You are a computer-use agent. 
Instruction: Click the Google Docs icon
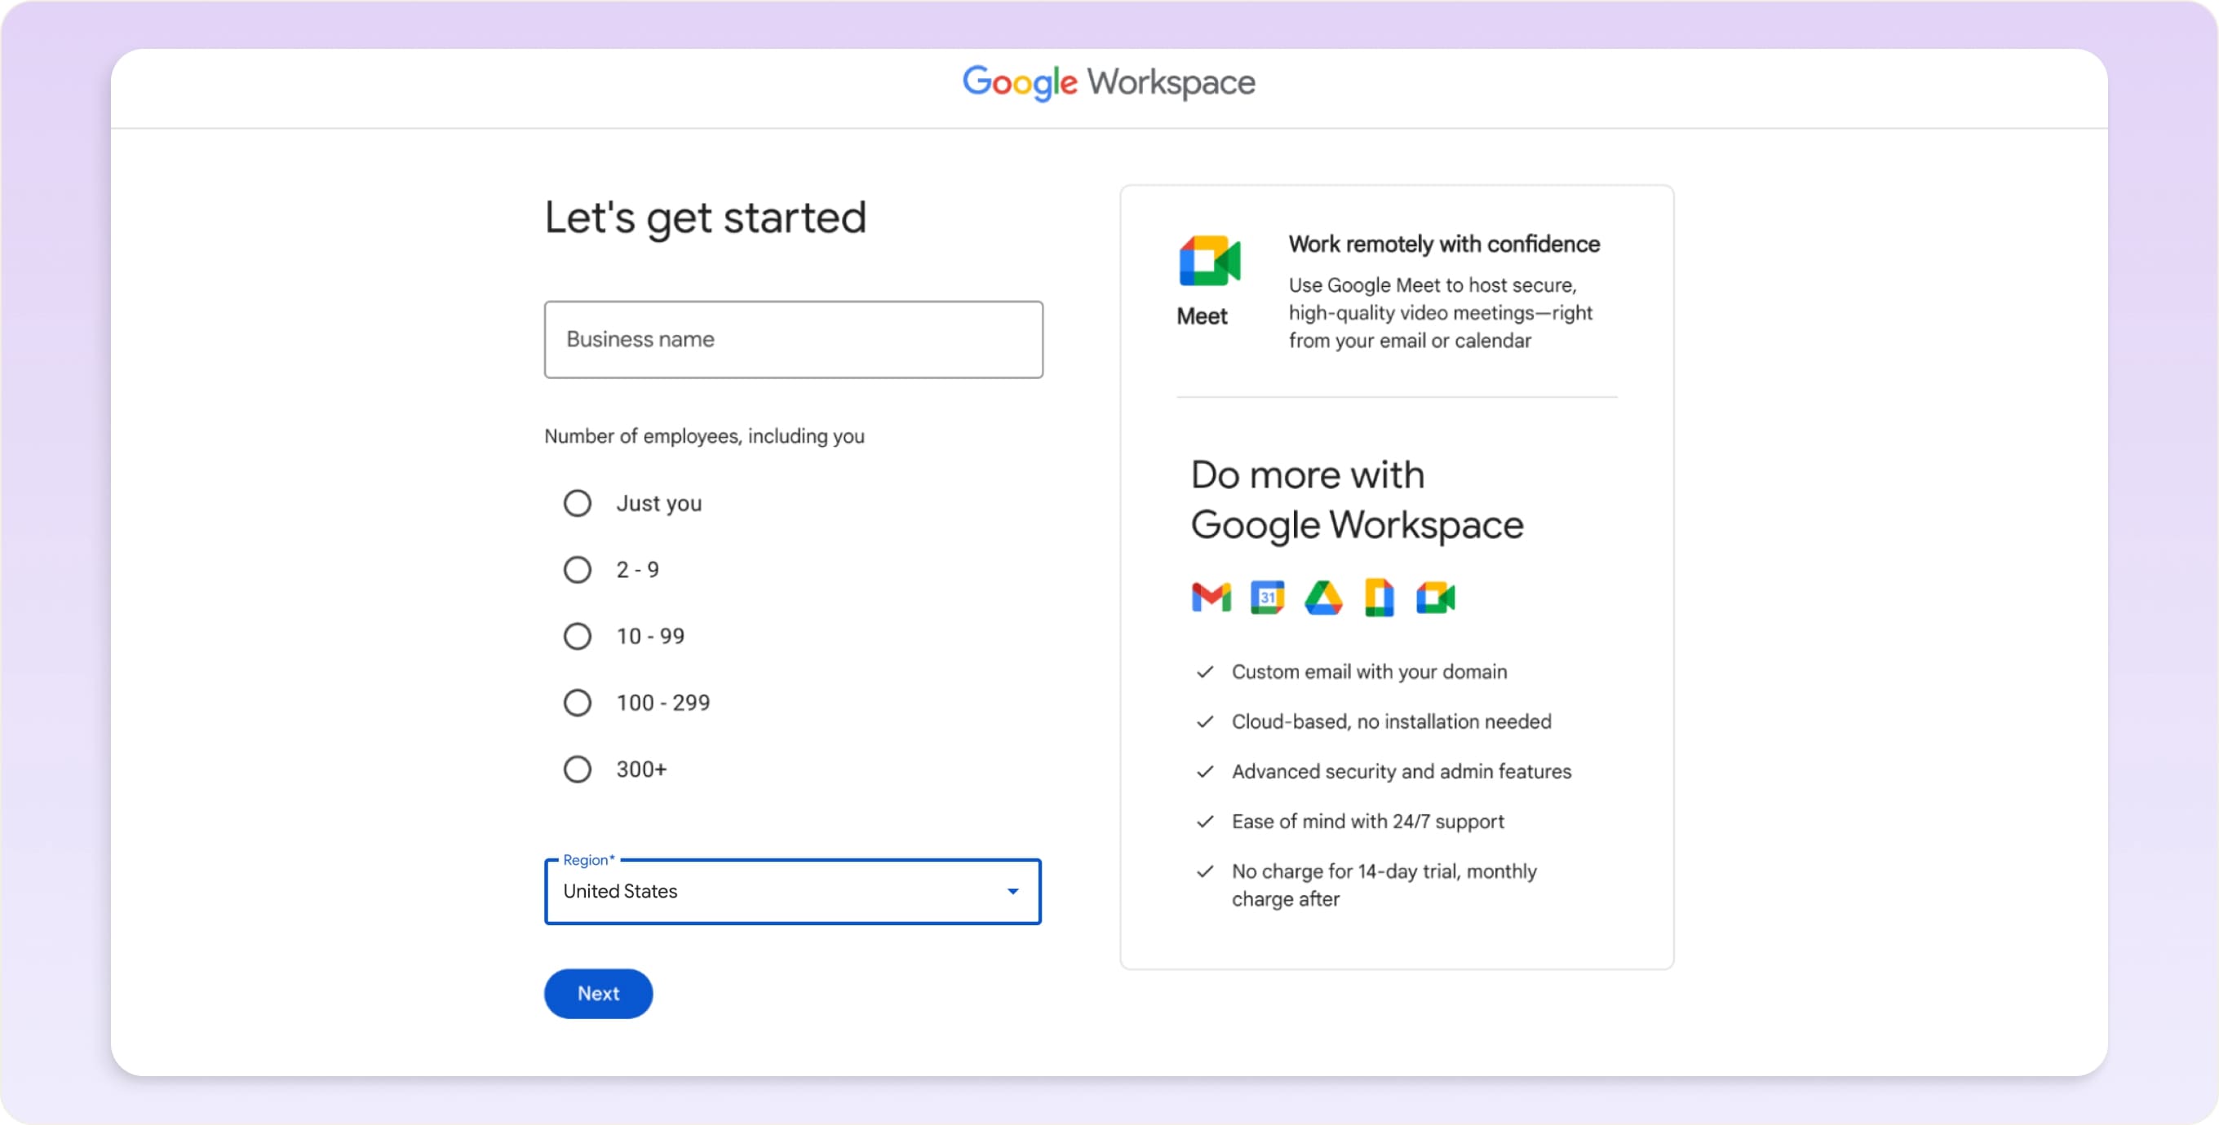click(1379, 598)
